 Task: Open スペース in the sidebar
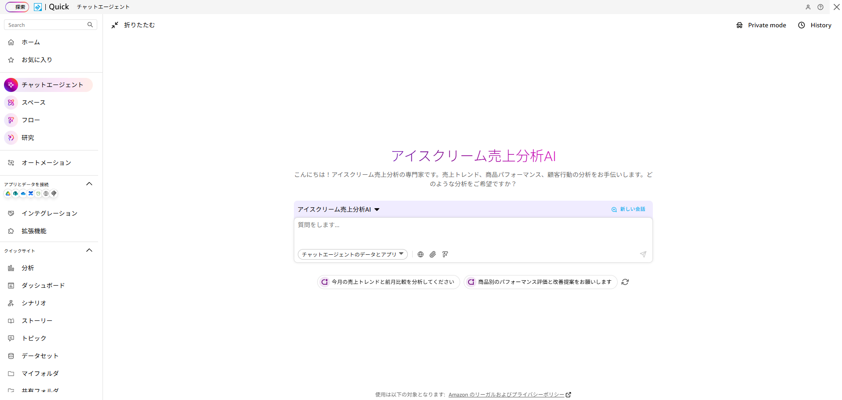click(33, 103)
